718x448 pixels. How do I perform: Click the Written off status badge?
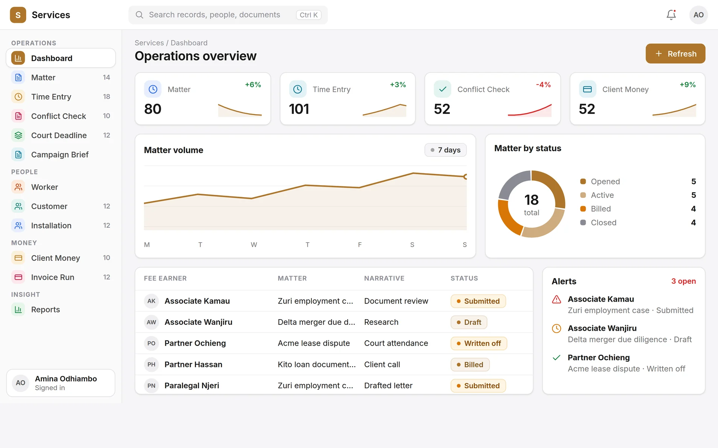click(479, 343)
